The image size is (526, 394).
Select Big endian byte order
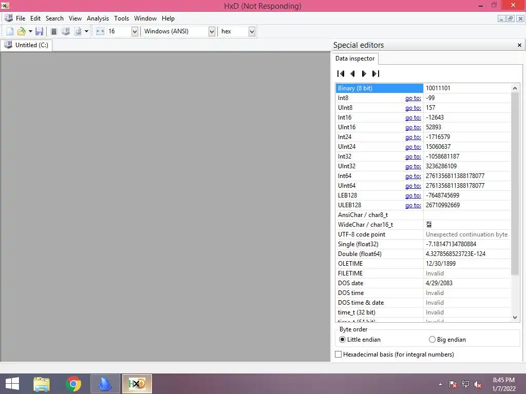[447, 340]
